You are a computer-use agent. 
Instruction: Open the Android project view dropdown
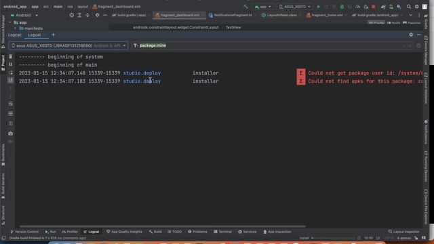point(24,15)
